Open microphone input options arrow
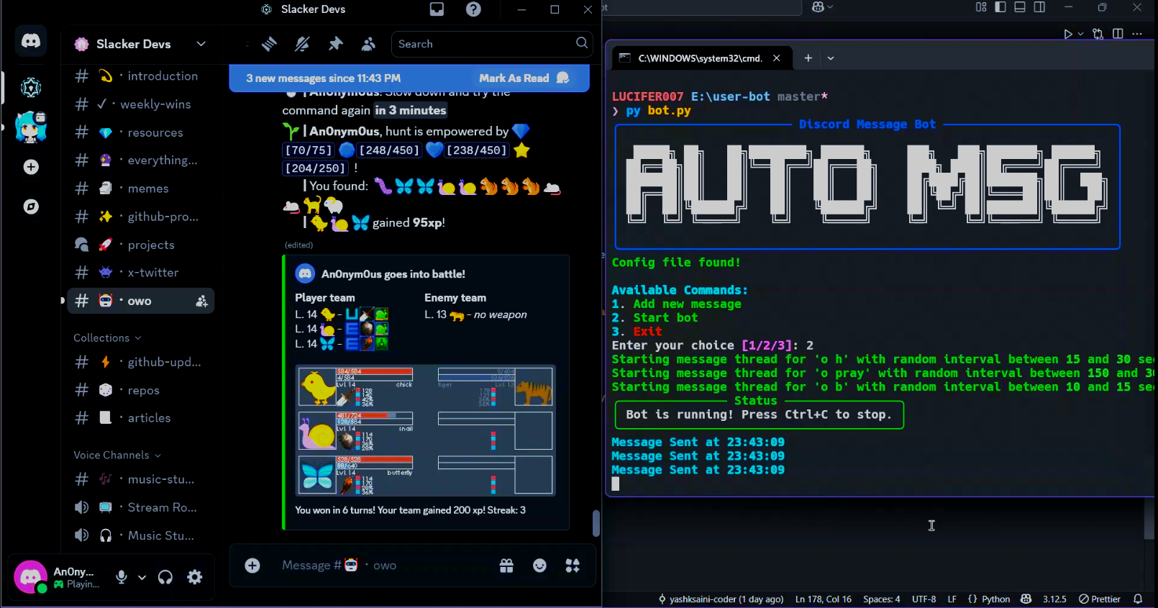The width and height of the screenshot is (1158, 608). pyautogui.click(x=142, y=577)
